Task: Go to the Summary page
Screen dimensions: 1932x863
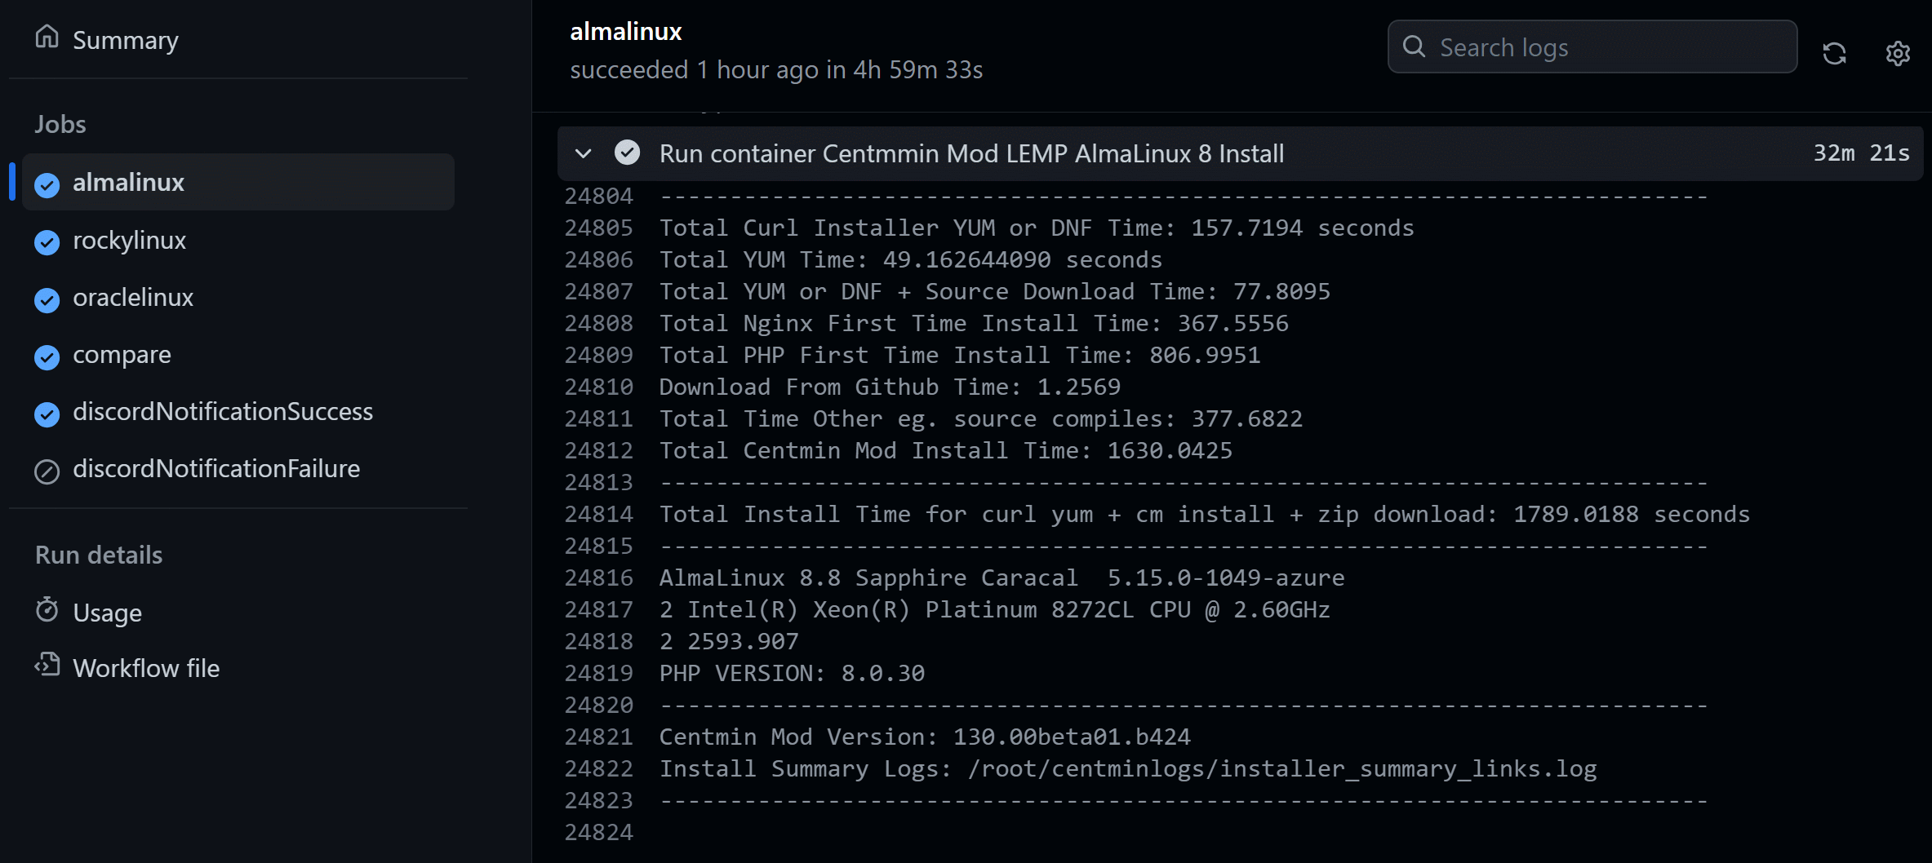Action: pyautogui.click(x=125, y=39)
